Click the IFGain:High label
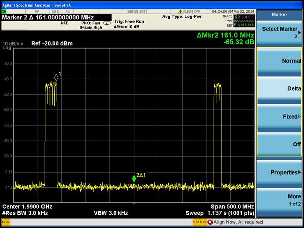304x228 pixels. tap(91, 27)
